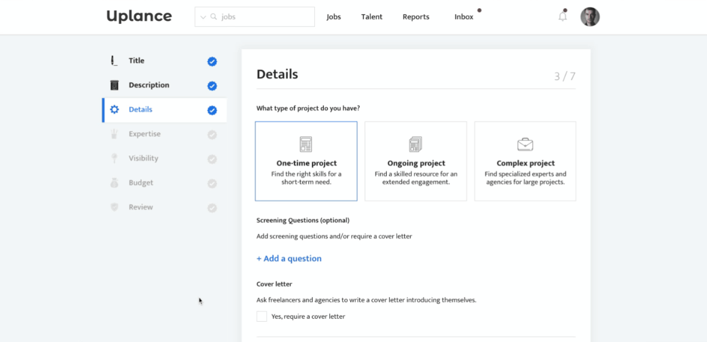Choose the Ongoing project card
707x342 pixels.
click(x=415, y=161)
